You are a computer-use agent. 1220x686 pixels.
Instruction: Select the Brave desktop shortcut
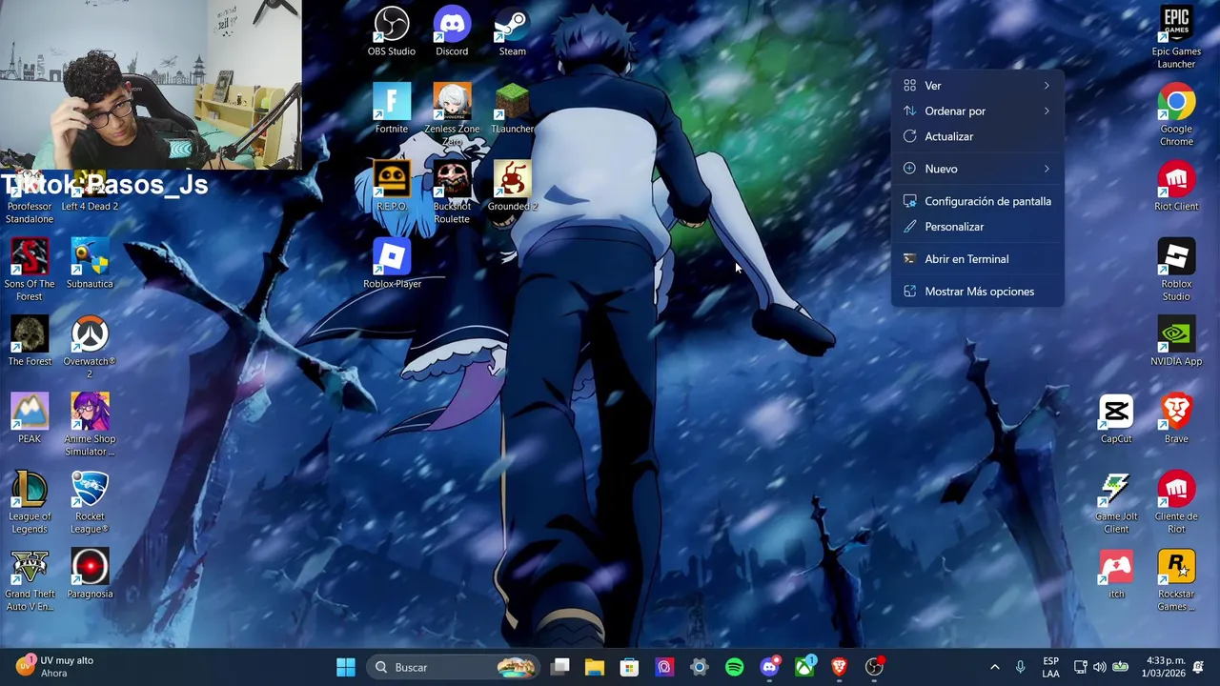[1176, 419]
